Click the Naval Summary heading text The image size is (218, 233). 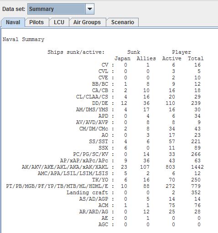24,39
